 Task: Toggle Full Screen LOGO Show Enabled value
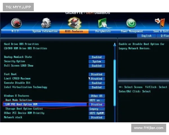97,66
